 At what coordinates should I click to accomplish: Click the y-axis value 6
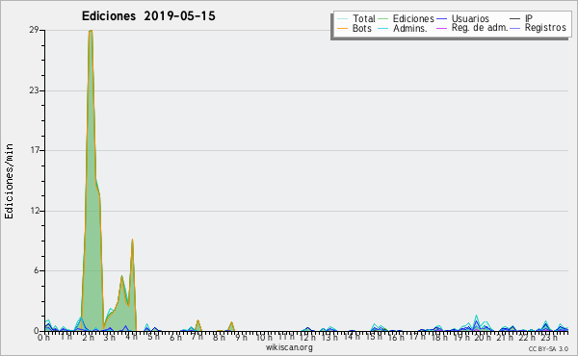coord(37,270)
